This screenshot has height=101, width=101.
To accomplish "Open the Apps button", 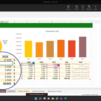I will (95, 8).
